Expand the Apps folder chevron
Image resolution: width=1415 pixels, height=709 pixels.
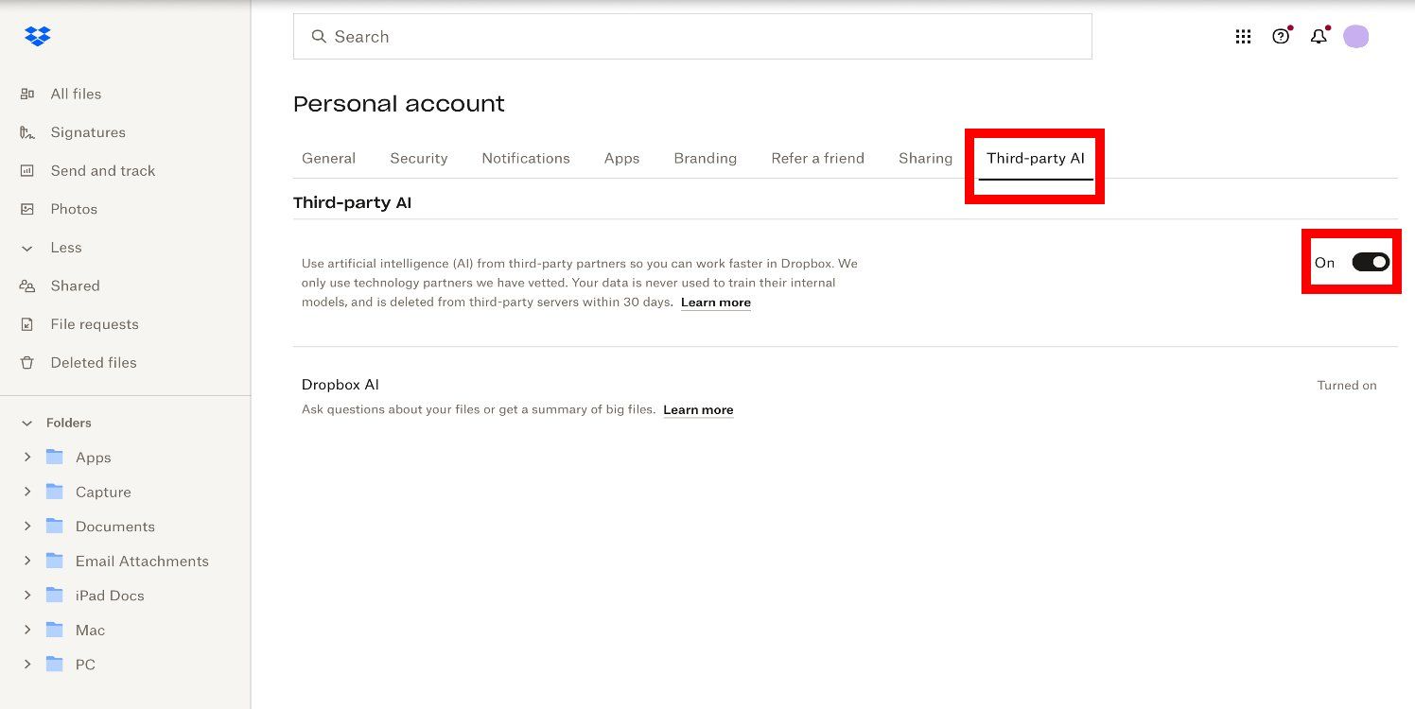tap(26, 458)
